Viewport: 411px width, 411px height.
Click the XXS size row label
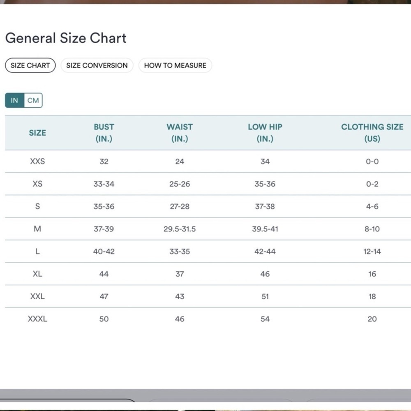(x=37, y=161)
